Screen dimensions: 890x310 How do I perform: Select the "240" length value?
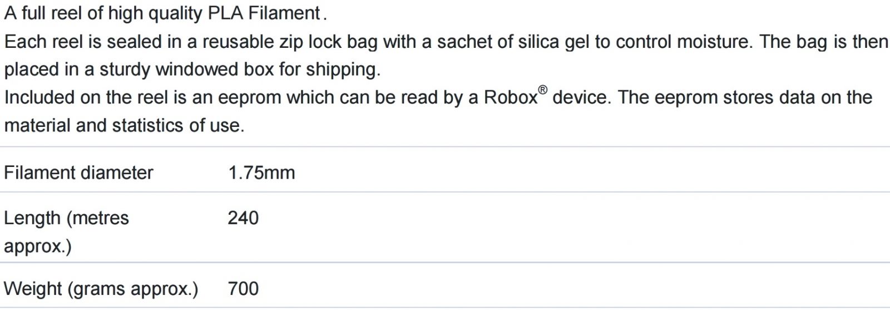(x=243, y=218)
